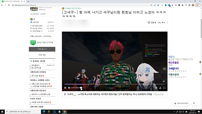Click 초대하기 invite link
The width and height of the screenshot is (202, 114).
coord(51,22)
